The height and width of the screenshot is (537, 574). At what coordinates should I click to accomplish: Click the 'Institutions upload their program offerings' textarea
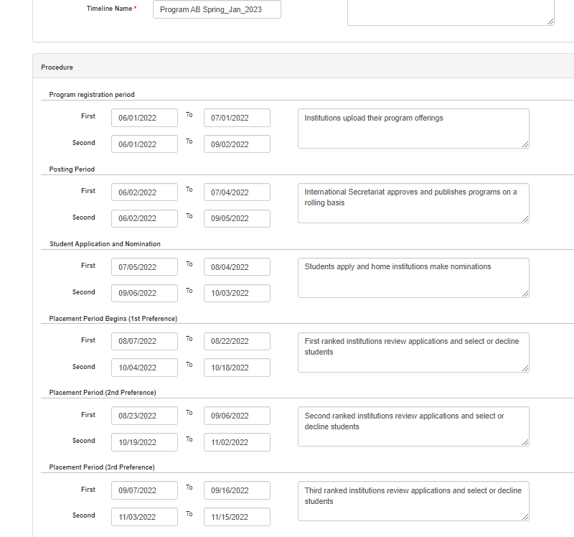(413, 129)
